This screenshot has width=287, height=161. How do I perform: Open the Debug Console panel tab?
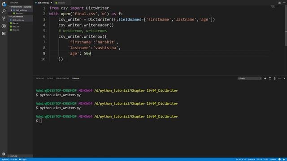coord(62,79)
